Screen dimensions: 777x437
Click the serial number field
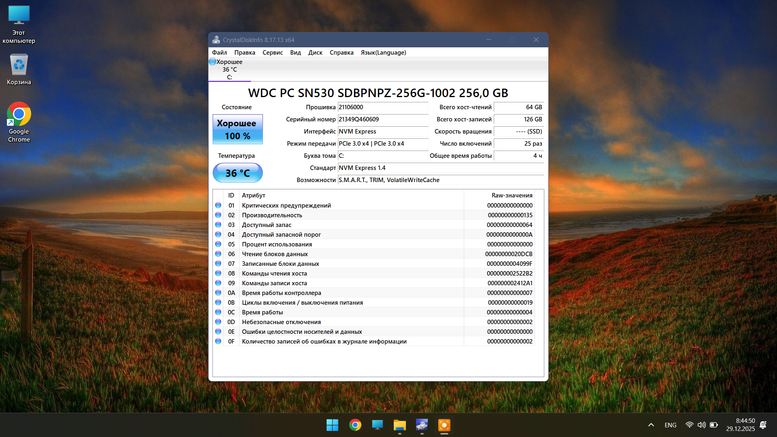382,119
